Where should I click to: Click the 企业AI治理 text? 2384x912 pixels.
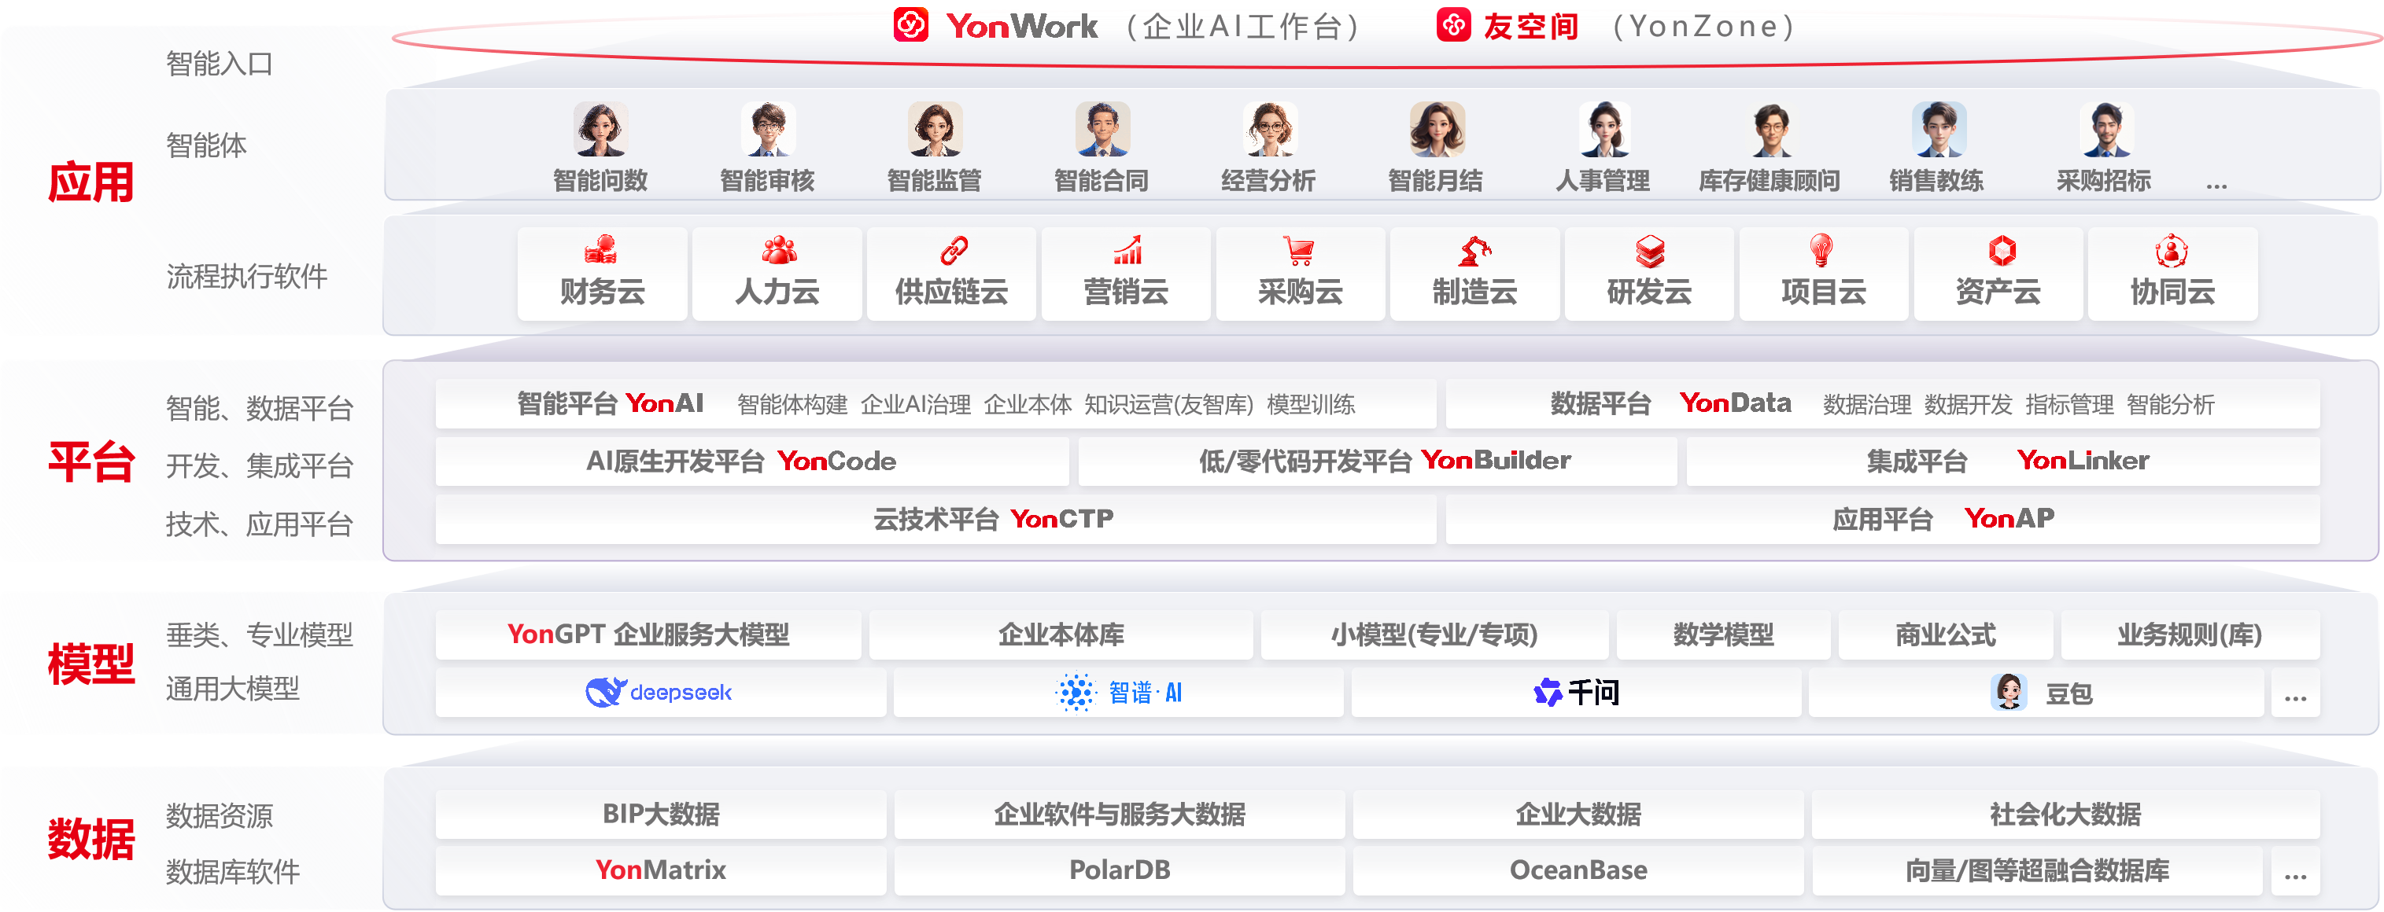click(x=915, y=404)
